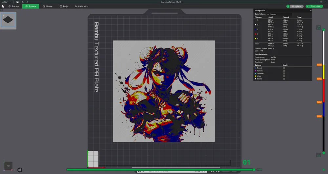
Task: Click the camera reset icon at bottom-left
Action: coord(20,170)
